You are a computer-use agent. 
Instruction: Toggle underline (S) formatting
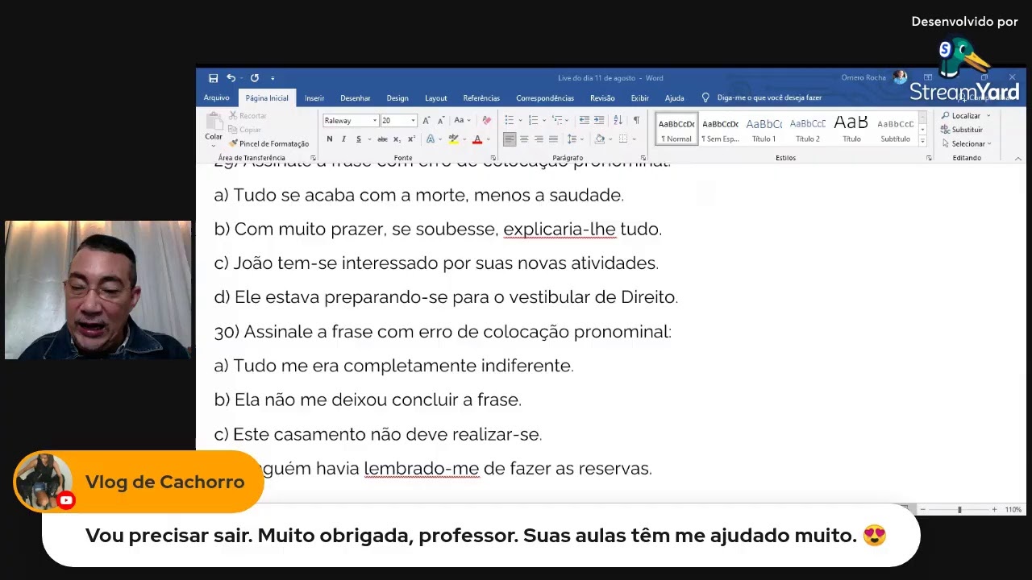pyautogui.click(x=359, y=139)
